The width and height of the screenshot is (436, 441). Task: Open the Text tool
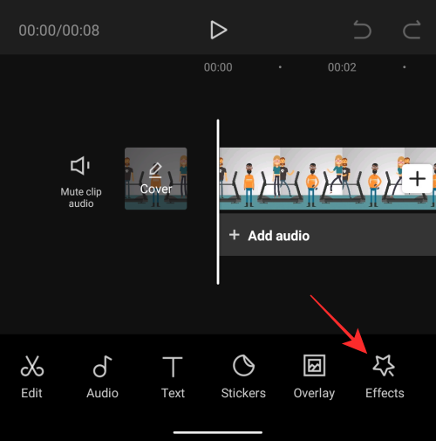click(x=173, y=377)
